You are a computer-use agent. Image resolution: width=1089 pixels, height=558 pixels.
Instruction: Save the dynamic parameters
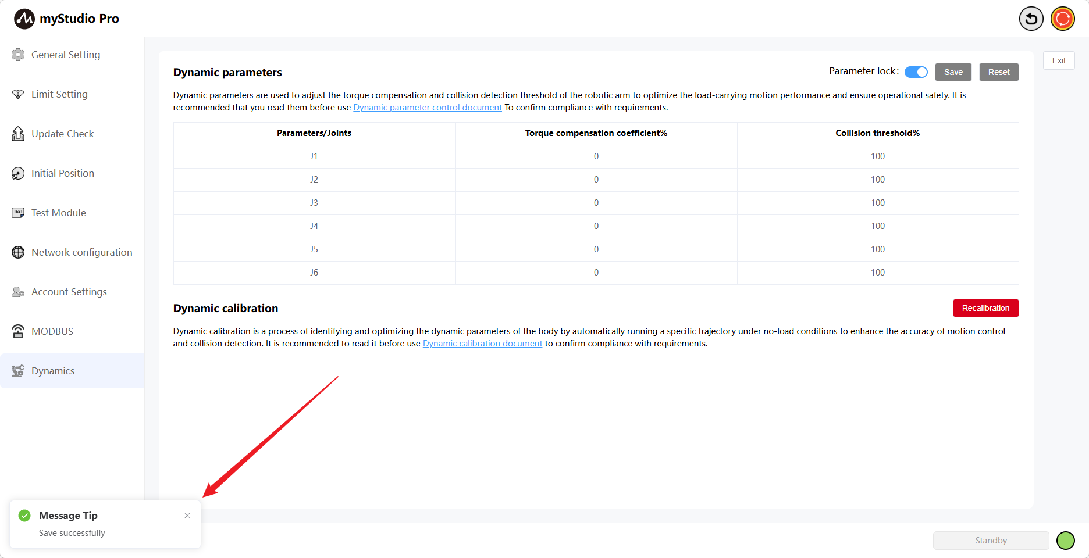pos(953,72)
